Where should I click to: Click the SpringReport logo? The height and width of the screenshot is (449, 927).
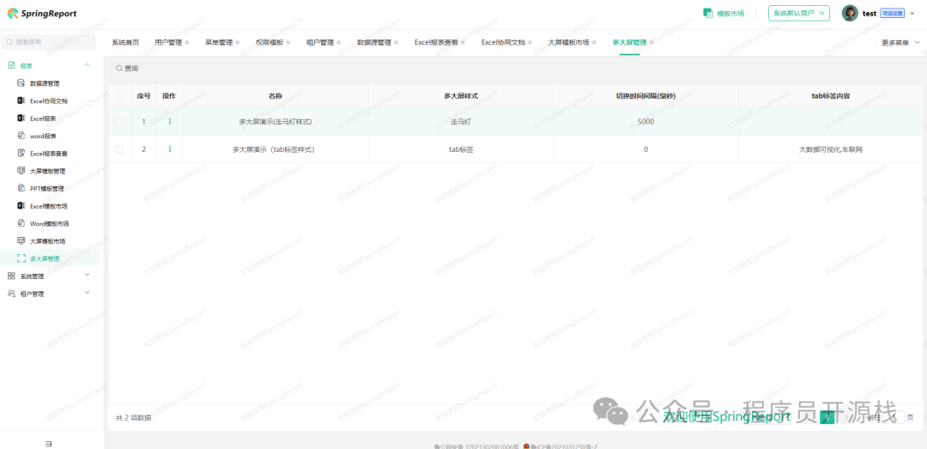(42, 13)
